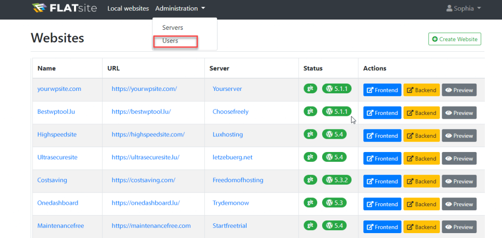Visit https://costsaving.com/ URL

click(144, 180)
